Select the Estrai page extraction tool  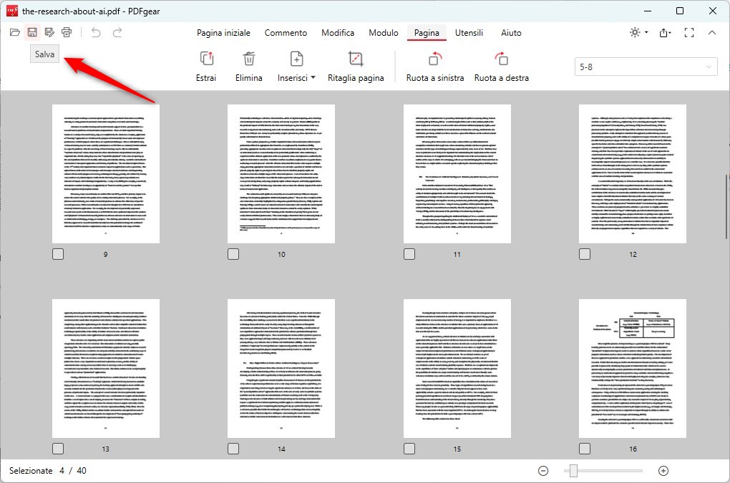205,64
